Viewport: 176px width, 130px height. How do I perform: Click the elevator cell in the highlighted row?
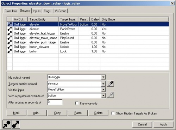click(x=43, y=24)
